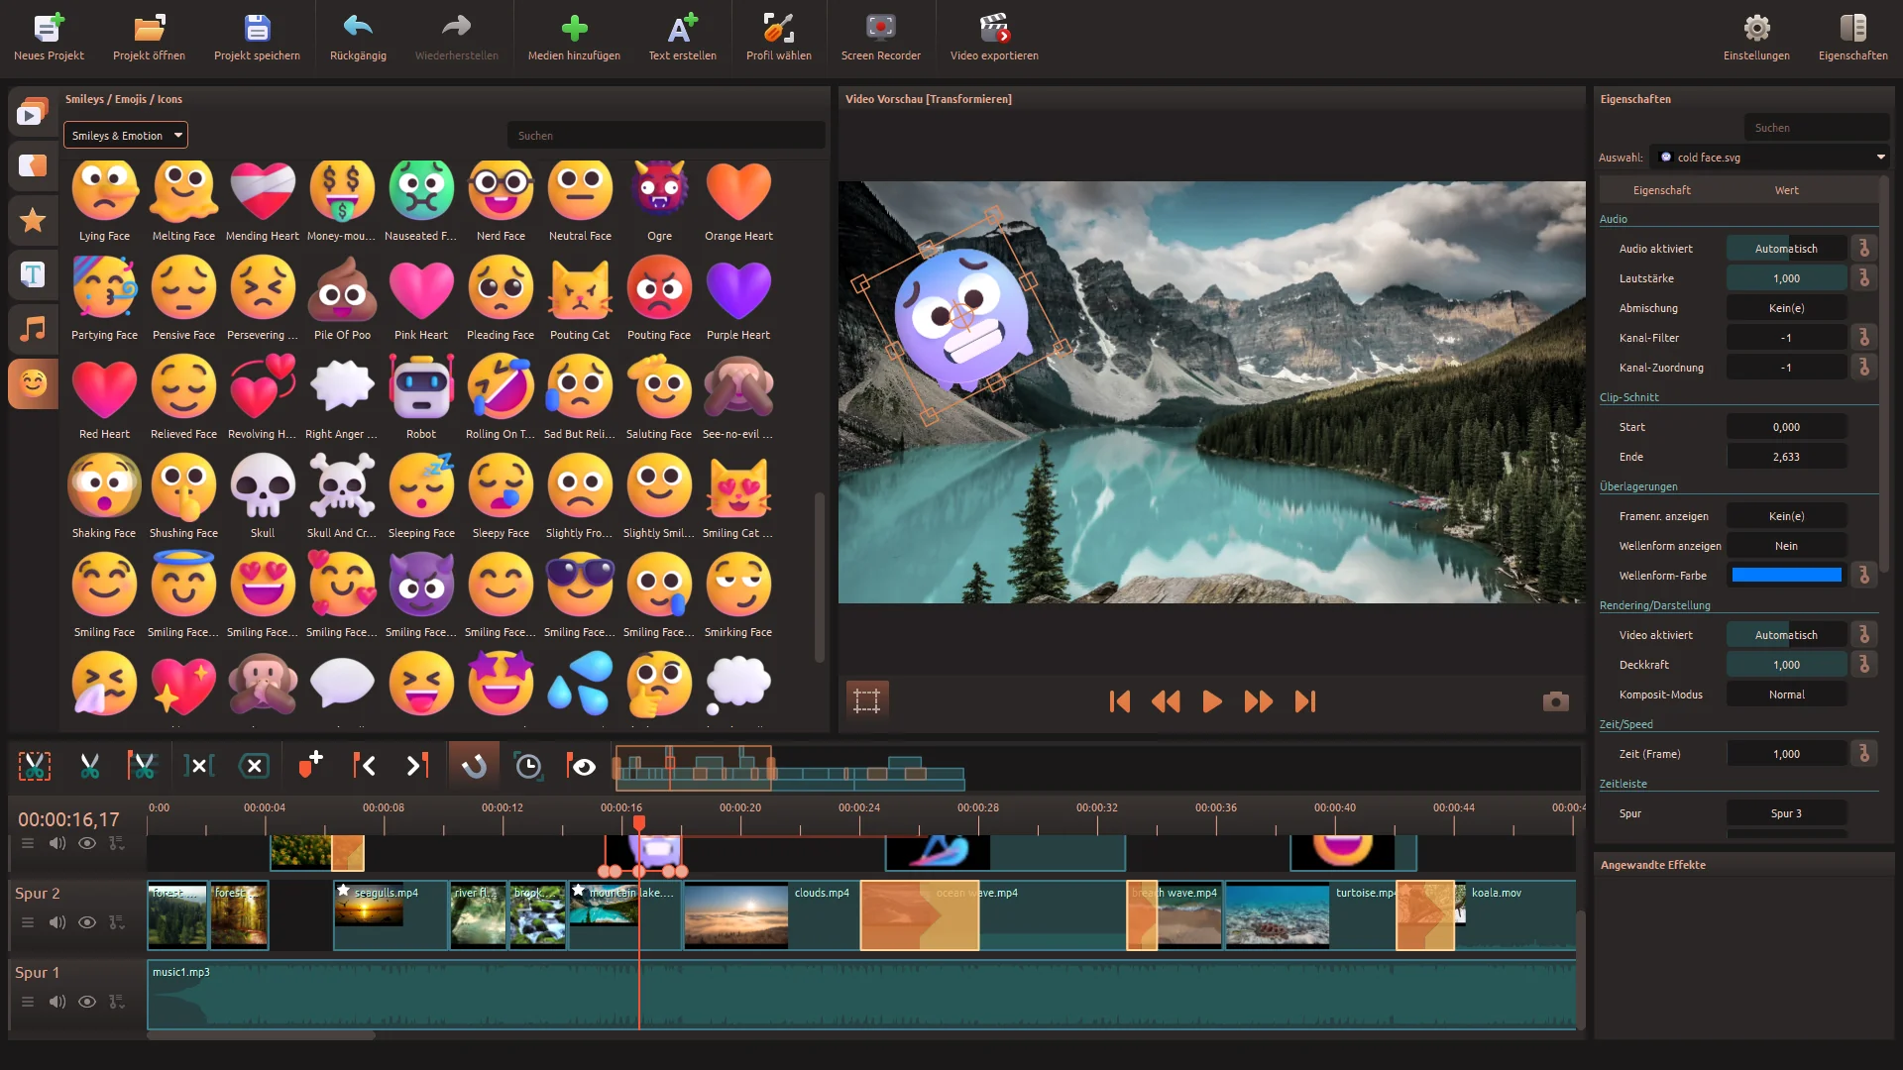1903x1070 pixels.
Task: Open the project files sidebar tab
Action: pyautogui.click(x=33, y=113)
